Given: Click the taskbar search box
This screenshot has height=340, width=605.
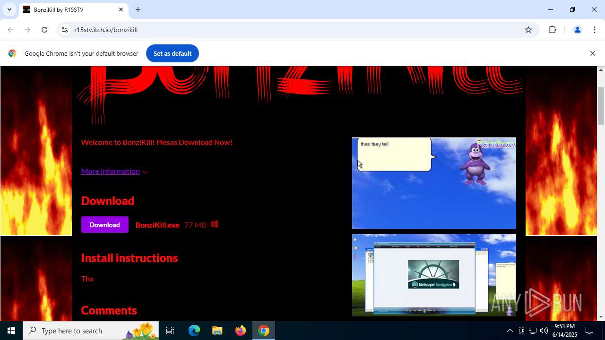Looking at the screenshot, I should click(x=91, y=331).
